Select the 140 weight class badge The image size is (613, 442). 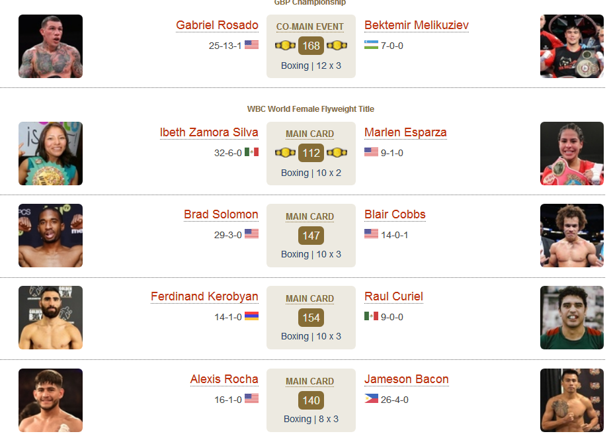311,400
